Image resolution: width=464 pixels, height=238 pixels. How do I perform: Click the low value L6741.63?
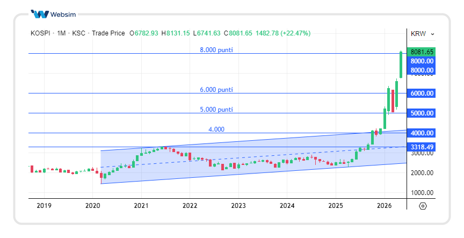tap(207, 33)
